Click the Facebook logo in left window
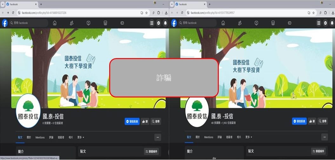The image size is (335, 160). [x=5, y=23]
